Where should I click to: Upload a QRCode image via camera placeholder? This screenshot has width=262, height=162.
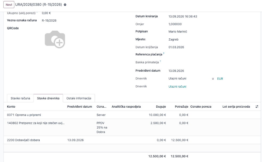(55, 39)
